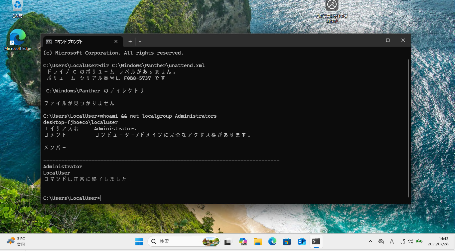Click the terminal vertical scrollbar

(409, 128)
